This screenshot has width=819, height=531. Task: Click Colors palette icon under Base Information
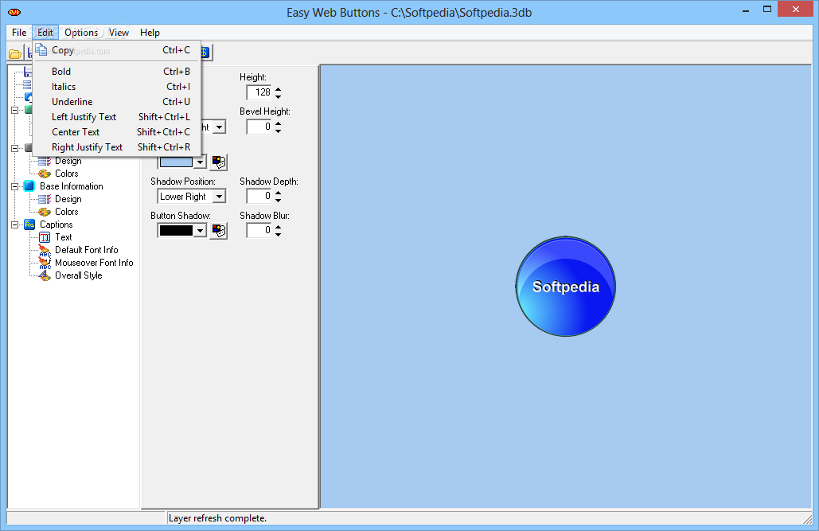[x=45, y=212]
